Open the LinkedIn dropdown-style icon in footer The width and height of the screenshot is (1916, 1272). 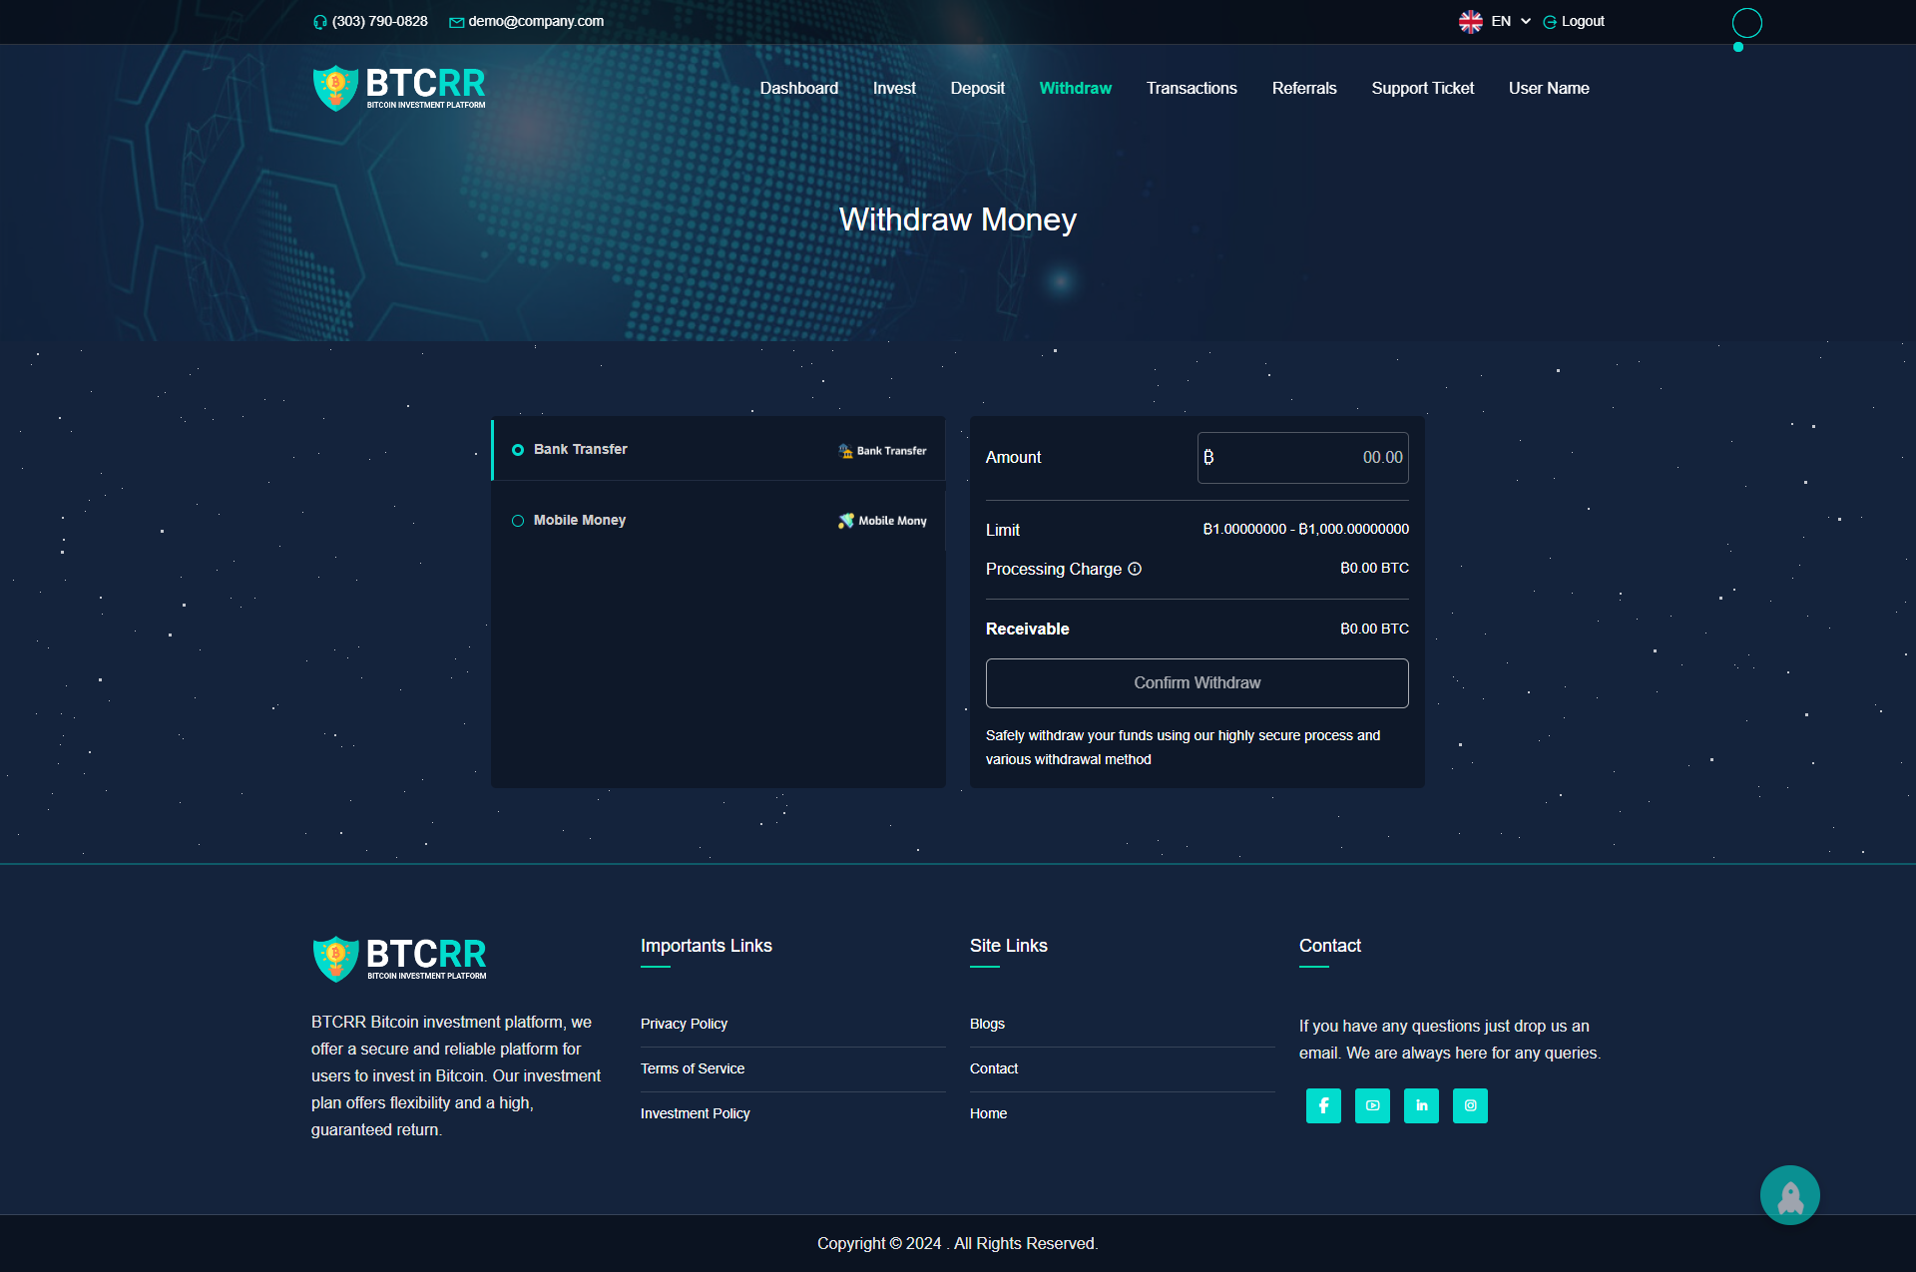click(x=1421, y=1105)
